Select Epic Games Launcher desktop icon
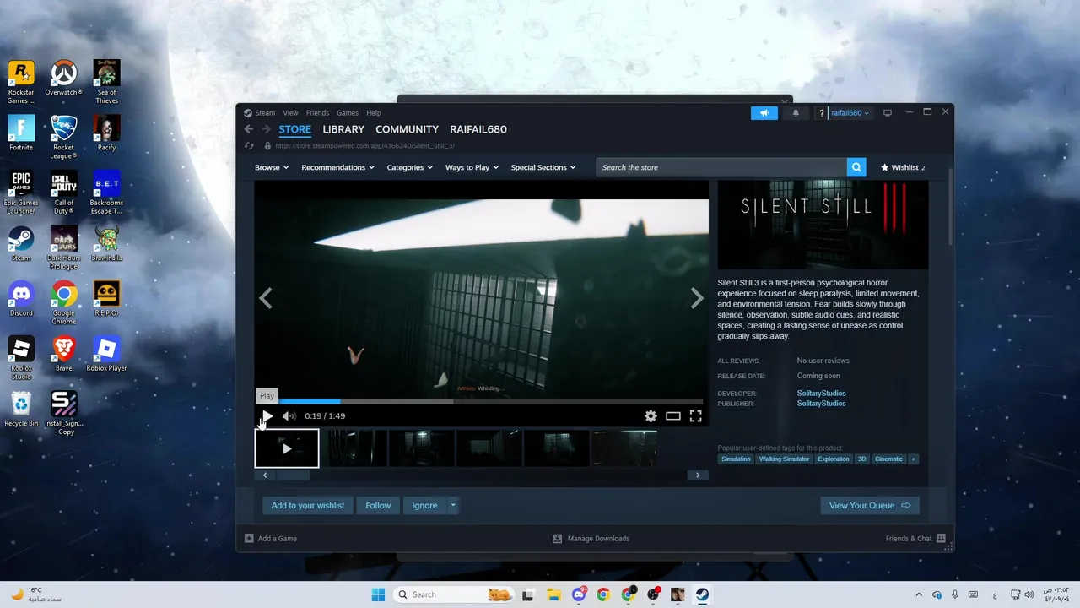 point(21,193)
